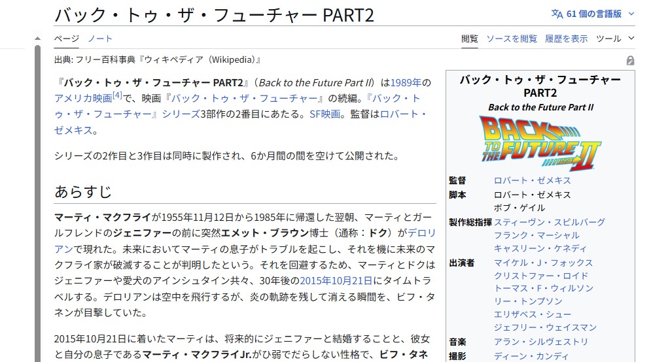The width and height of the screenshot is (651, 362).
Task: Open director ロバート・ゼメキス infobox link
Action: (x=532, y=180)
